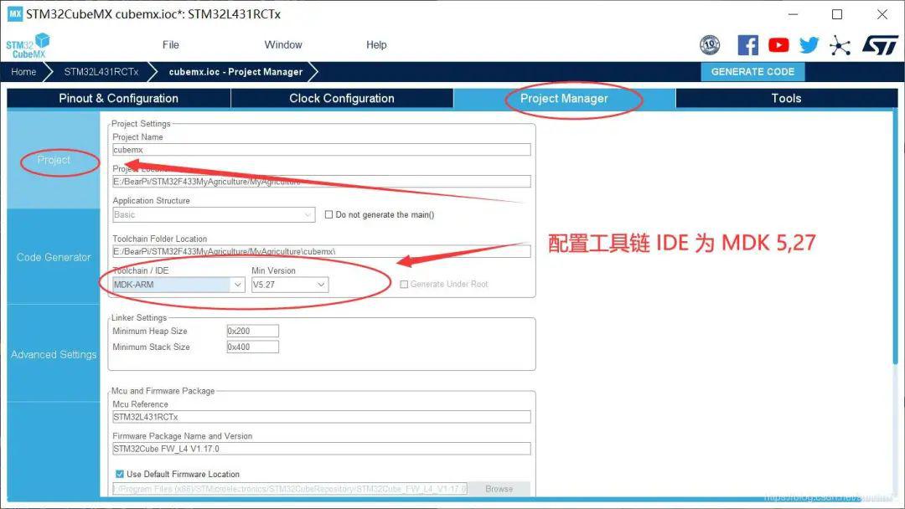Close the STM32CubeMX window
Image resolution: width=905 pixels, height=509 pixels.
coord(882,14)
